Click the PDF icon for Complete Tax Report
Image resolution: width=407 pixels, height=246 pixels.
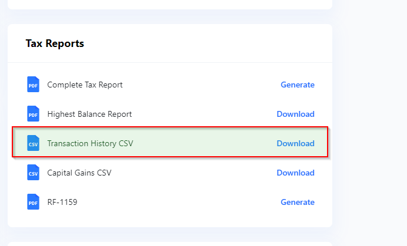(33, 85)
